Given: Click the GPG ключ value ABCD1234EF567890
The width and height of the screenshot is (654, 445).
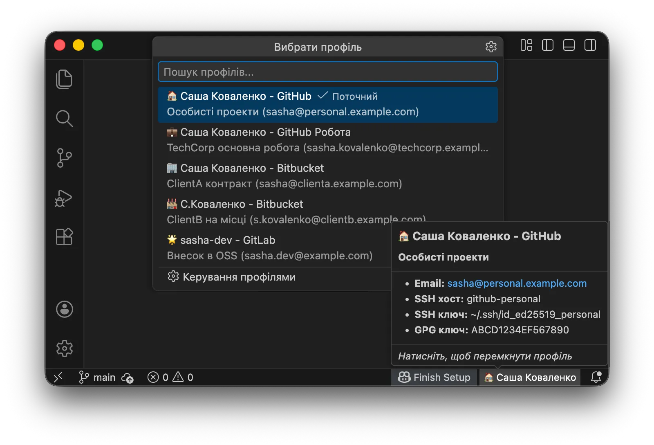Looking at the screenshot, I should [520, 330].
